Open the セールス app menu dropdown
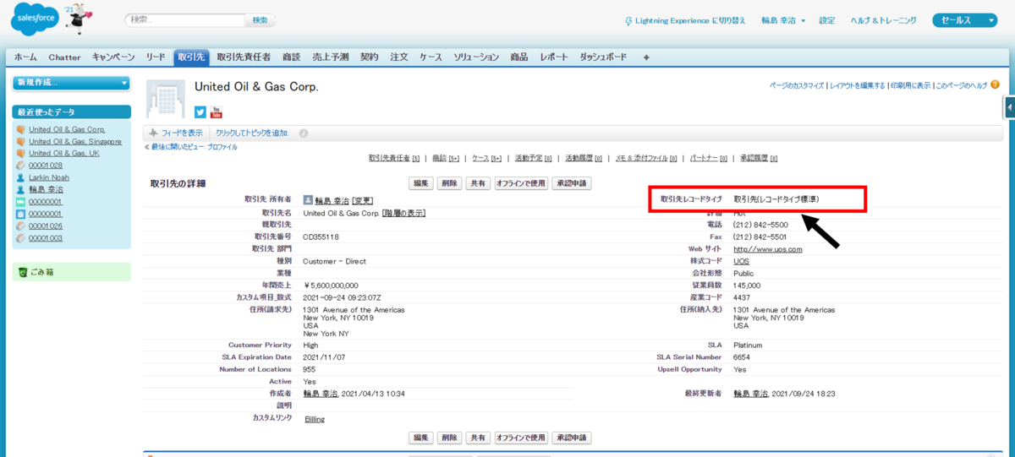1015x457 pixels. (x=966, y=20)
